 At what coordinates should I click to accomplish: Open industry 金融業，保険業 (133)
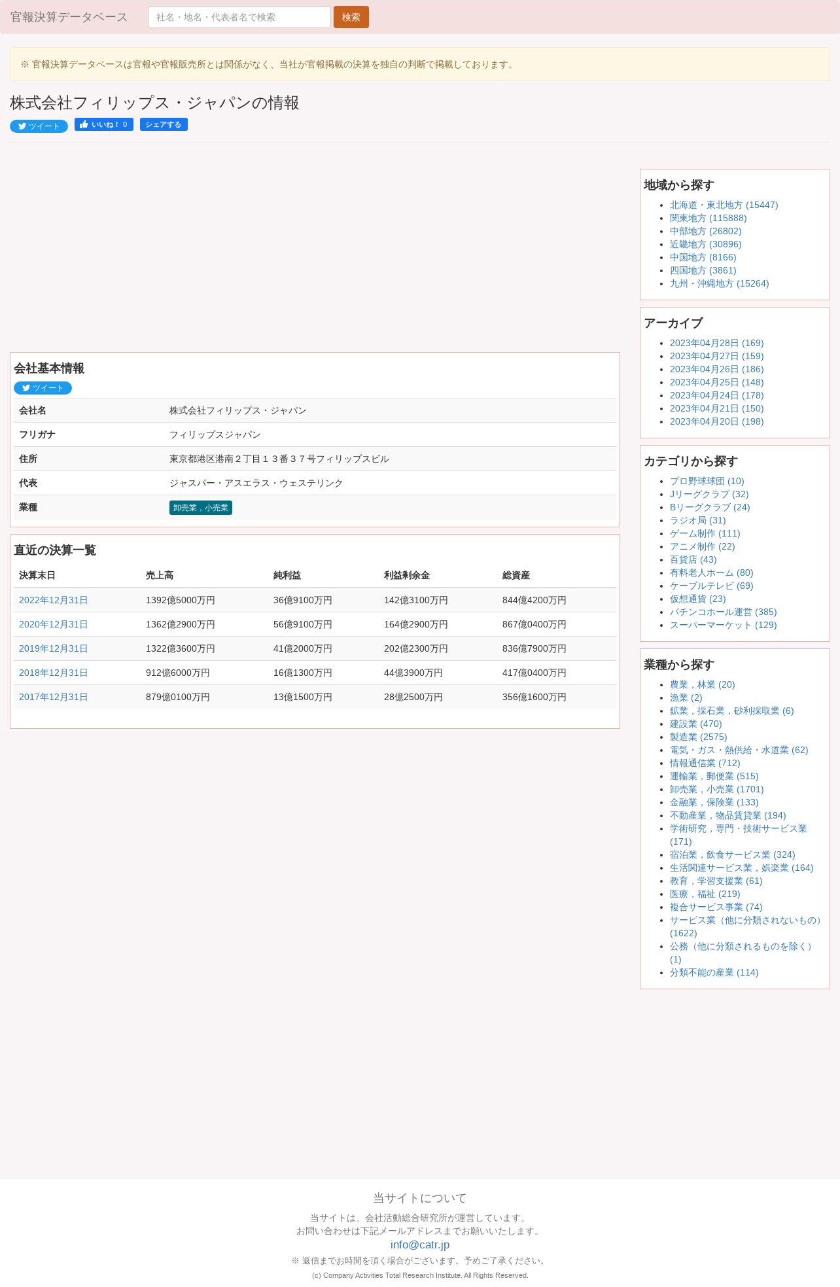[714, 802]
